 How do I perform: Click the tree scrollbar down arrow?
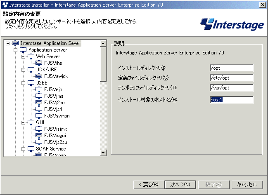(x=103, y=153)
